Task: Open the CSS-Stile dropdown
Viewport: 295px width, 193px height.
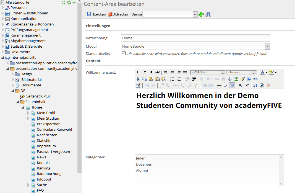Action: coord(223,73)
